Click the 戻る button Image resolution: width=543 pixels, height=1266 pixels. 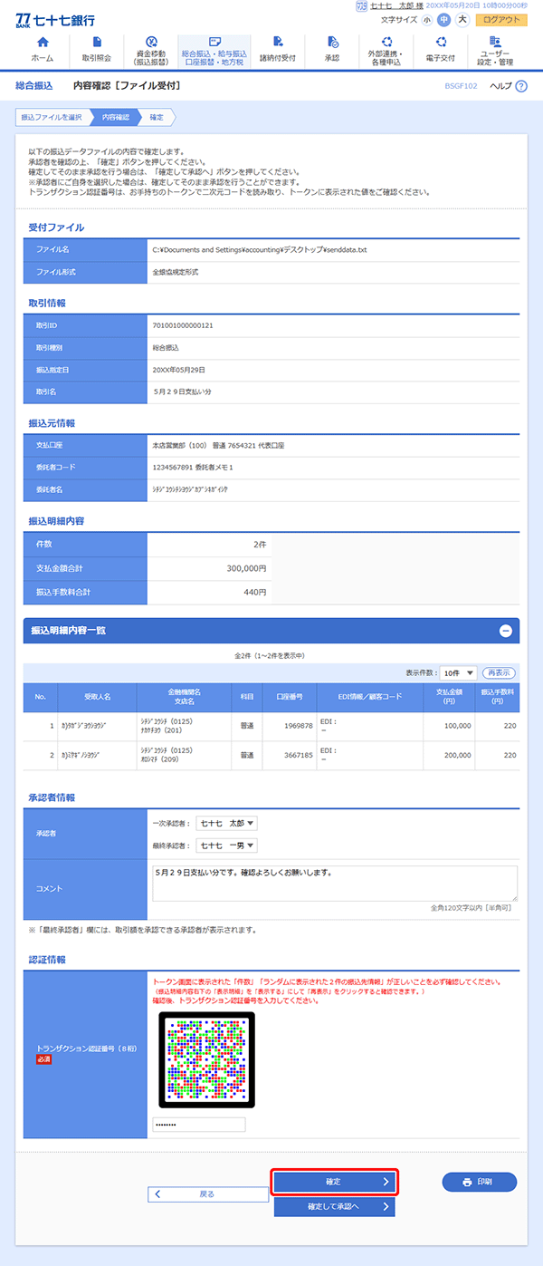(x=208, y=1194)
